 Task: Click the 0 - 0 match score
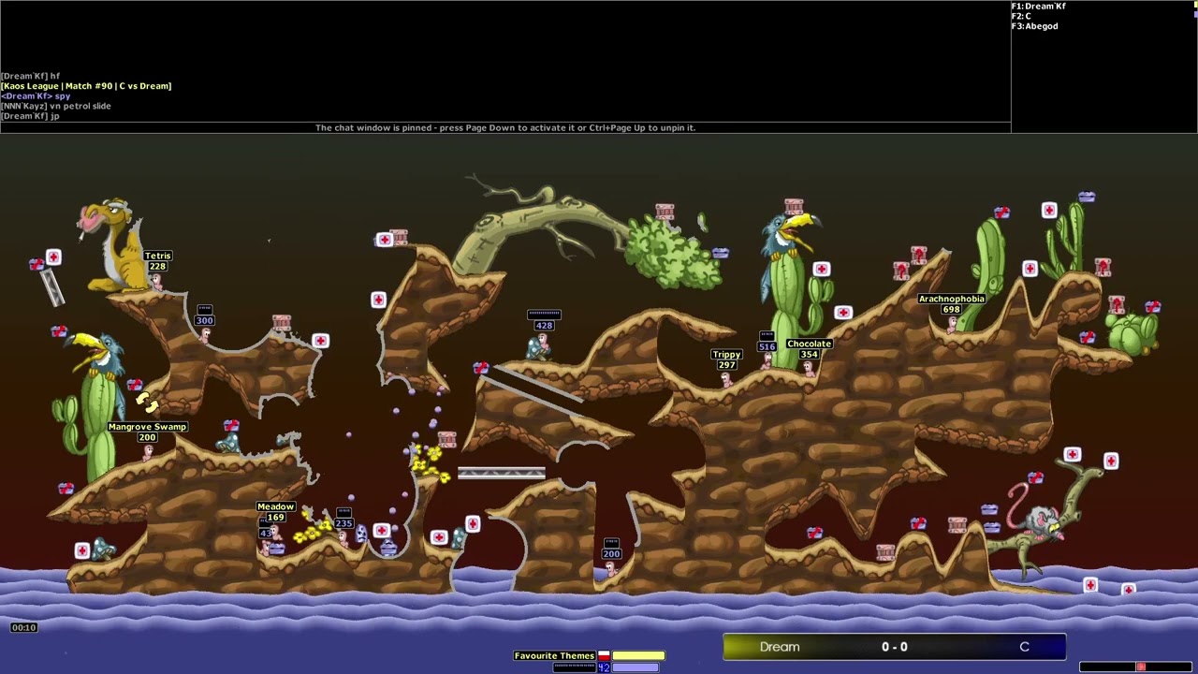point(895,647)
